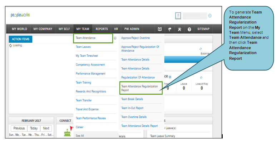Screen dimensions: 277x142
Task: Open the REPORTS menu
Action: coord(102,29)
